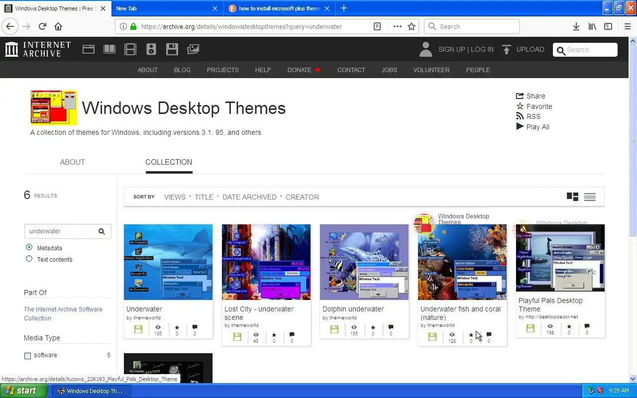Screen dimensions: 637x398
Task: Open the DONATE navigation item
Action: [304, 70]
